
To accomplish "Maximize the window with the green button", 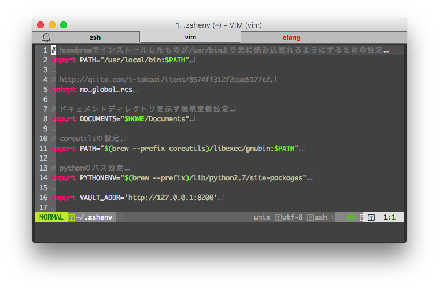I will [x=64, y=25].
